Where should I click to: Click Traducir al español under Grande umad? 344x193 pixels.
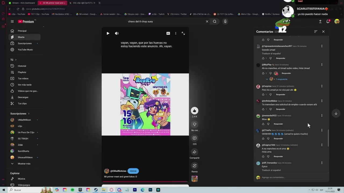(271, 54)
